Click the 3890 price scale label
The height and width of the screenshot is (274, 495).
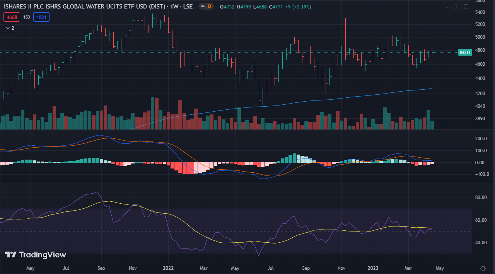[x=481, y=119]
